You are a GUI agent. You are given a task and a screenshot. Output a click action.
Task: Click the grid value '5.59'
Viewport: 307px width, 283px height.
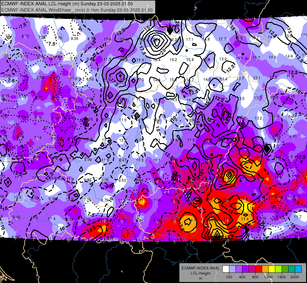pyautogui.click(x=73, y=79)
